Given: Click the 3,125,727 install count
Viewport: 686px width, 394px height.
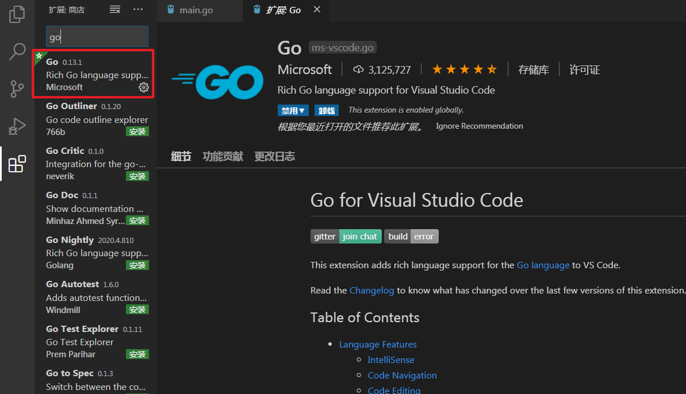Looking at the screenshot, I should click(x=382, y=70).
